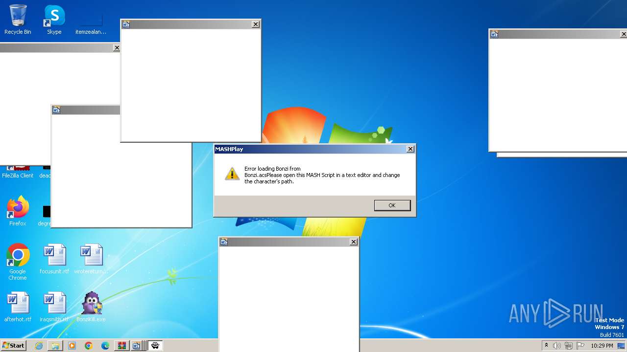627x352 pixels.
Task: Open the Action Center flag icon
Action: (x=580, y=346)
